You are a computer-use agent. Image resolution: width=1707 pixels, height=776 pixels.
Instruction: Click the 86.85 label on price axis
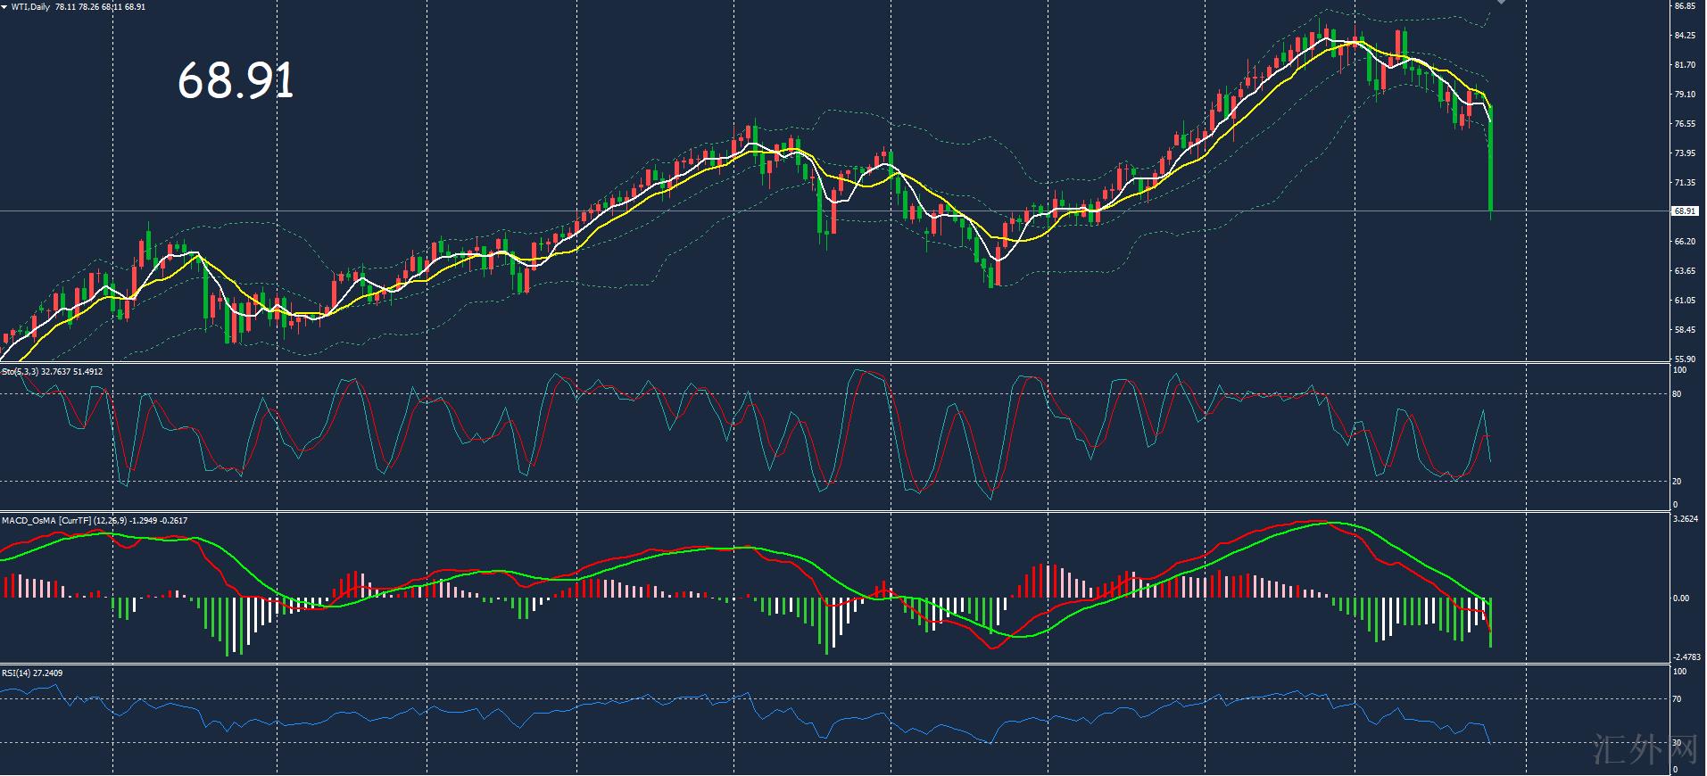[1685, 6]
